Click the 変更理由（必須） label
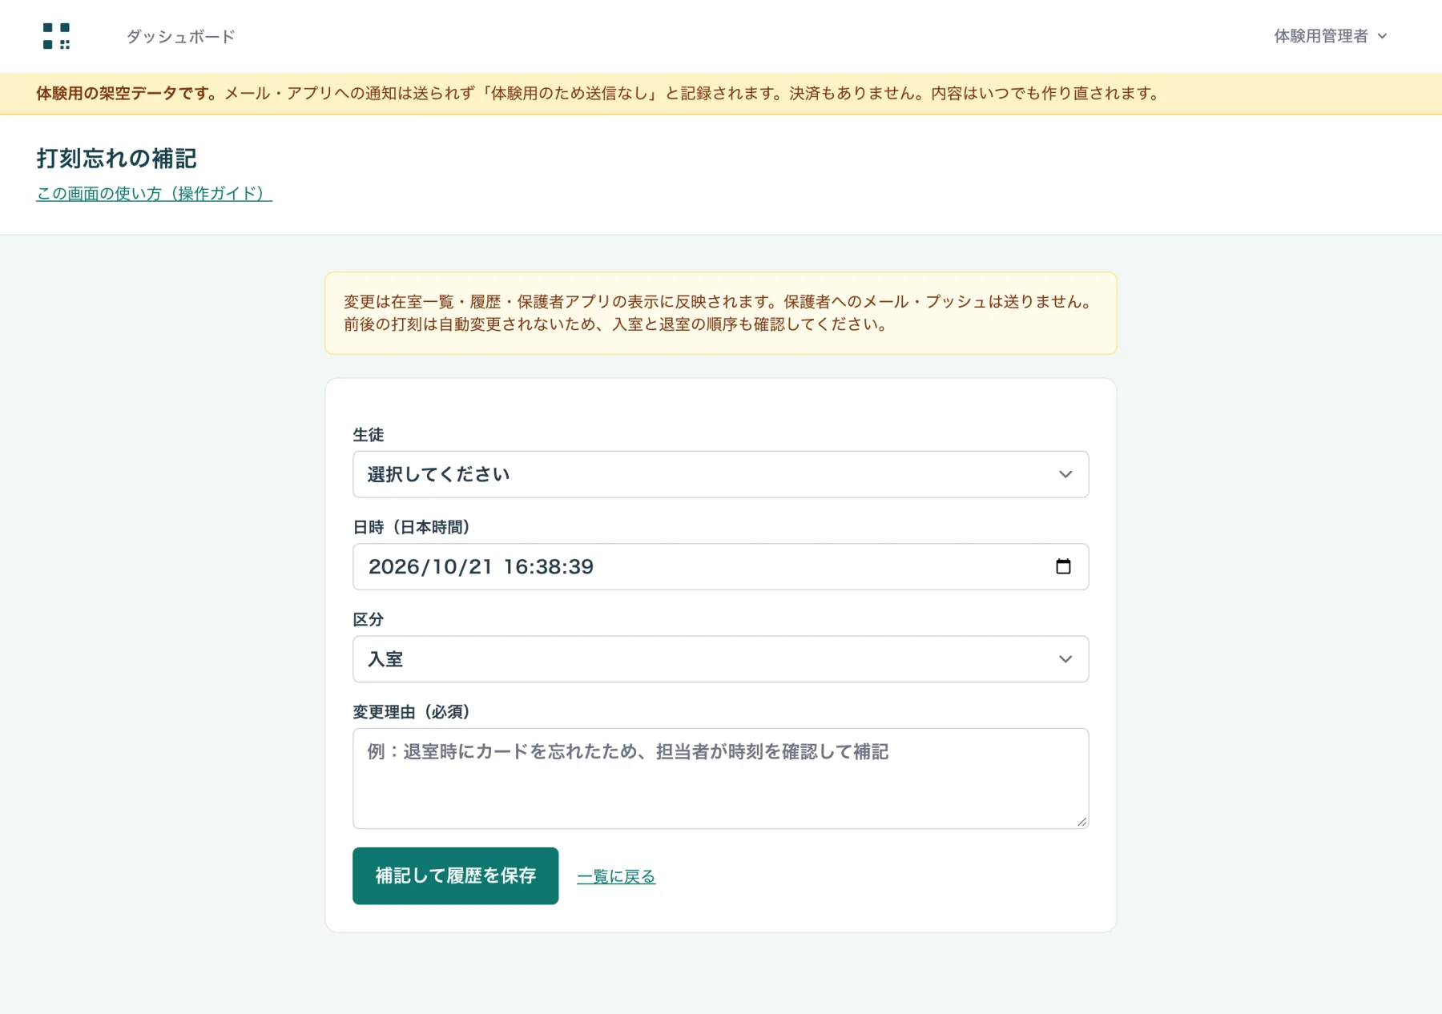The image size is (1442, 1014). [x=411, y=711]
